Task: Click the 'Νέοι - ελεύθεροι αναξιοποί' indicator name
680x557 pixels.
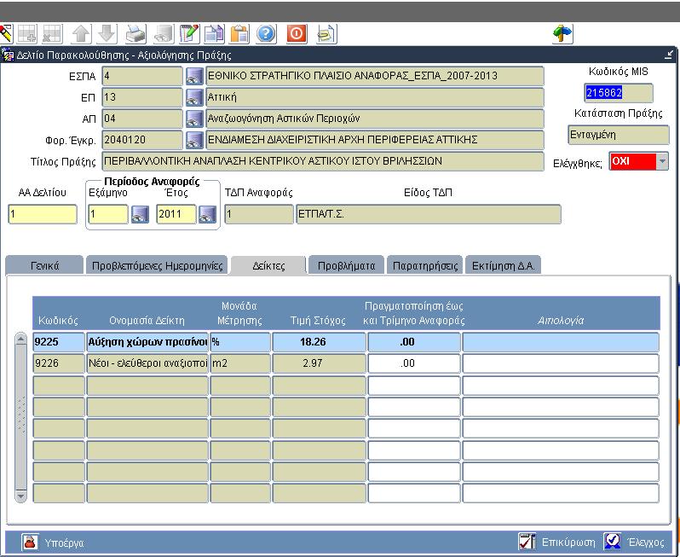Action: [147, 363]
